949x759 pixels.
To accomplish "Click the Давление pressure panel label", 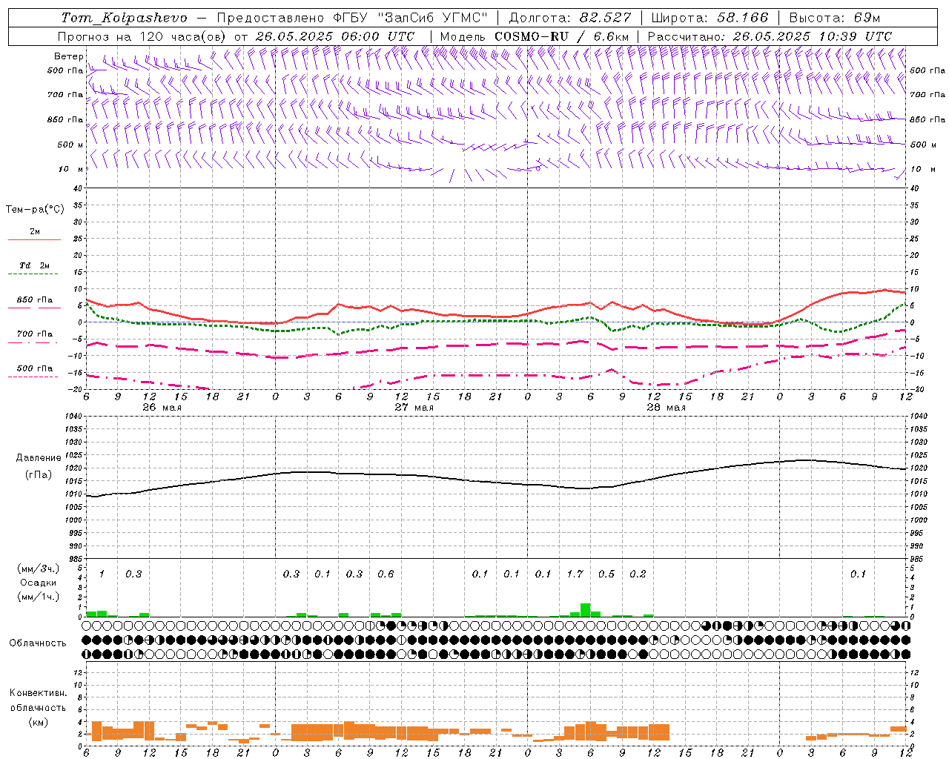I will pos(39,458).
